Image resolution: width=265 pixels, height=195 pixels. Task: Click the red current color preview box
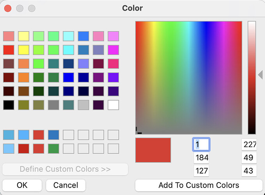pyautogui.click(x=153, y=150)
